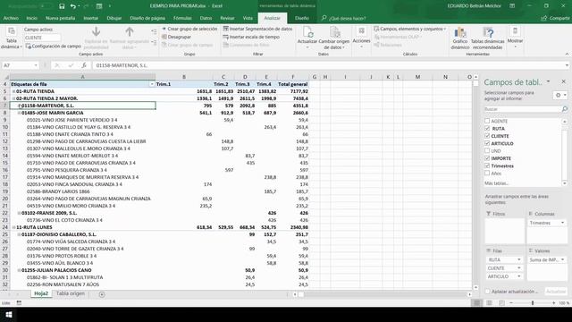Viewport: 572px width, 322px height.
Task: Click the Save icon in the title bar
Action: [x=62, y=6]
